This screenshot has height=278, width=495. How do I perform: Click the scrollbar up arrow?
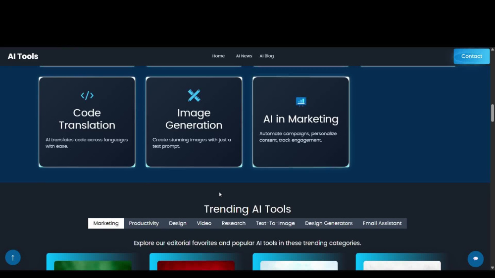point(493,49)
